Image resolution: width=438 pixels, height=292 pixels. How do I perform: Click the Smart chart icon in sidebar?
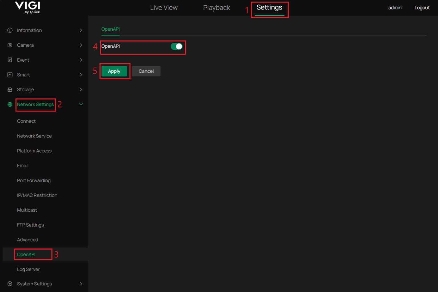click(10, 75)
